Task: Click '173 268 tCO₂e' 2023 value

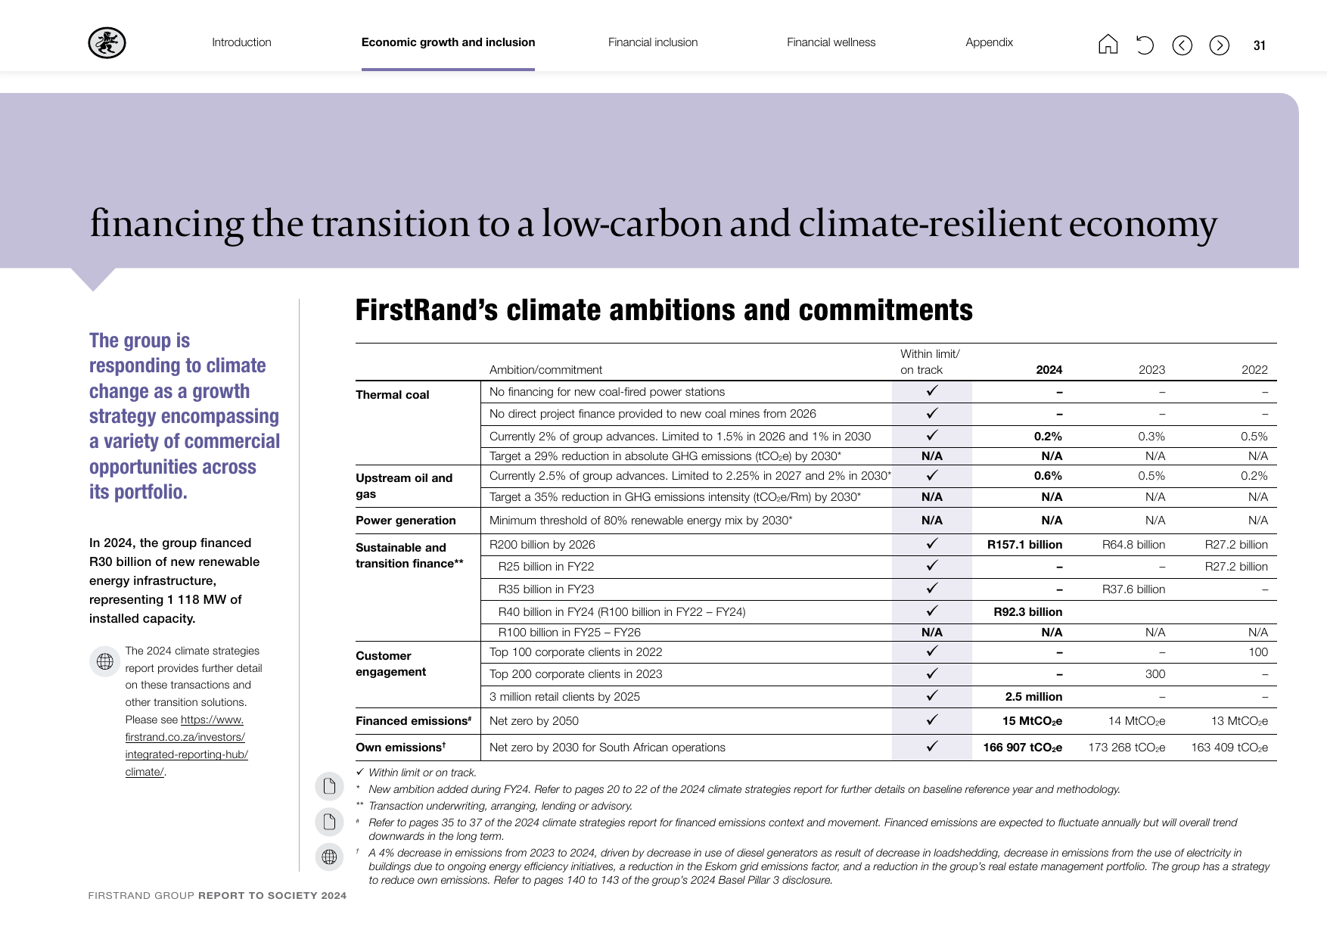Action: tap(1127, 748)
